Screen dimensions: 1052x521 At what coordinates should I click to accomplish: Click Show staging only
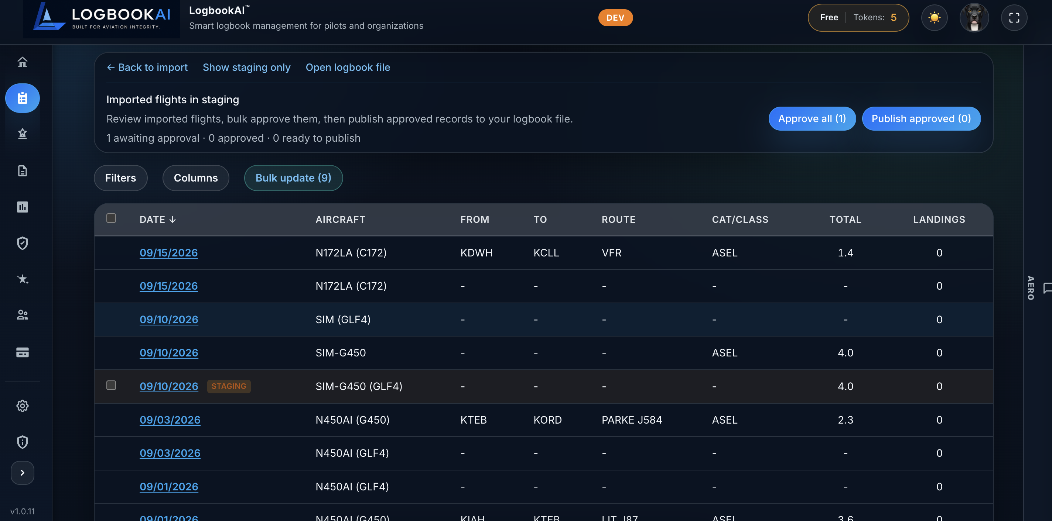(246, 67)
